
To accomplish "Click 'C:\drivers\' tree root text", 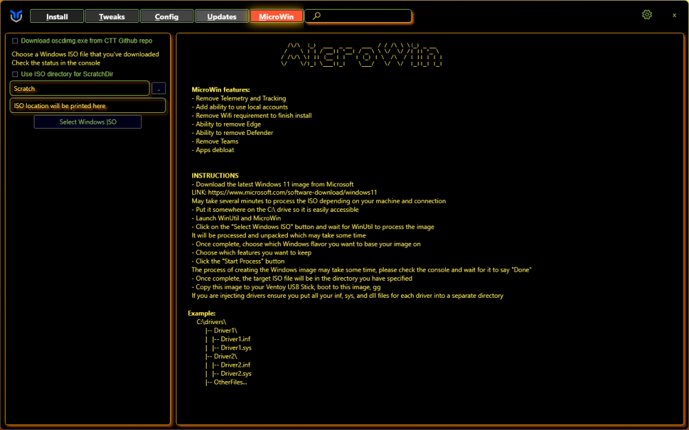I will coord(212,321).
